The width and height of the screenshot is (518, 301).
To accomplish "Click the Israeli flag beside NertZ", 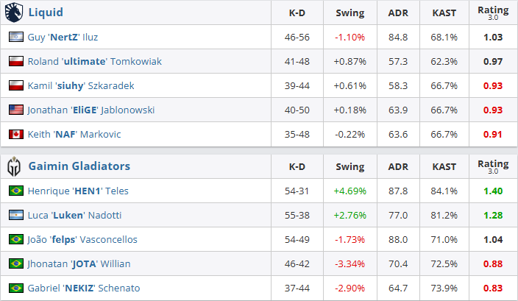I will point(15,37).
